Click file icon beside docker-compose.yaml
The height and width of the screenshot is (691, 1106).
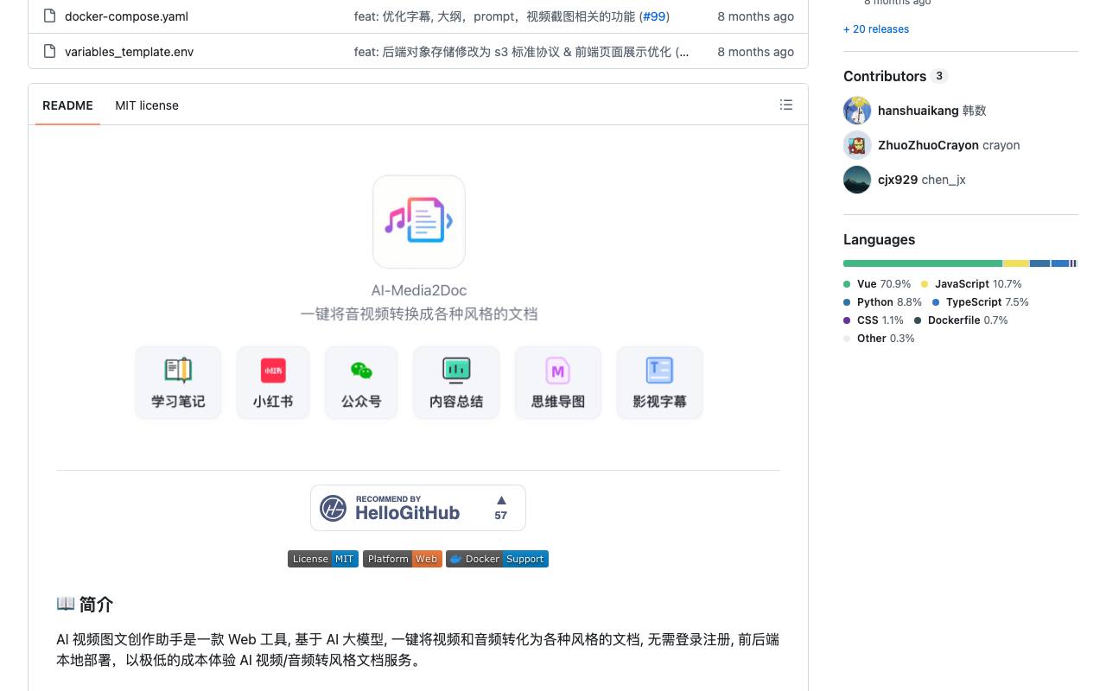click(49, 16)
